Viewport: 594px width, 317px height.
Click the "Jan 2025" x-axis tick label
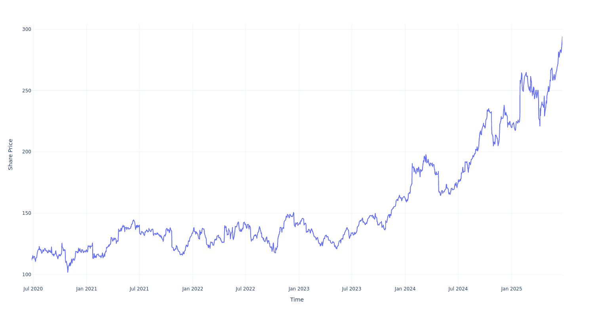pos(512,289)
